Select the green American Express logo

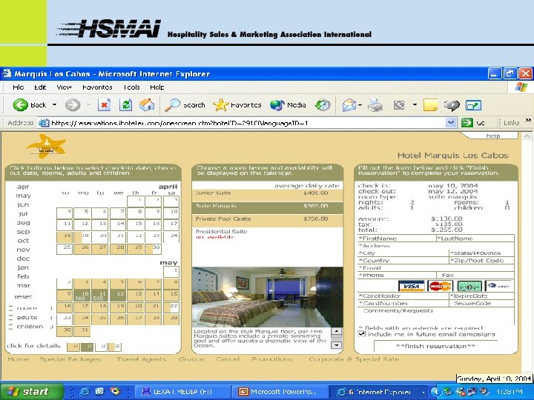click(x=469, y=286)
